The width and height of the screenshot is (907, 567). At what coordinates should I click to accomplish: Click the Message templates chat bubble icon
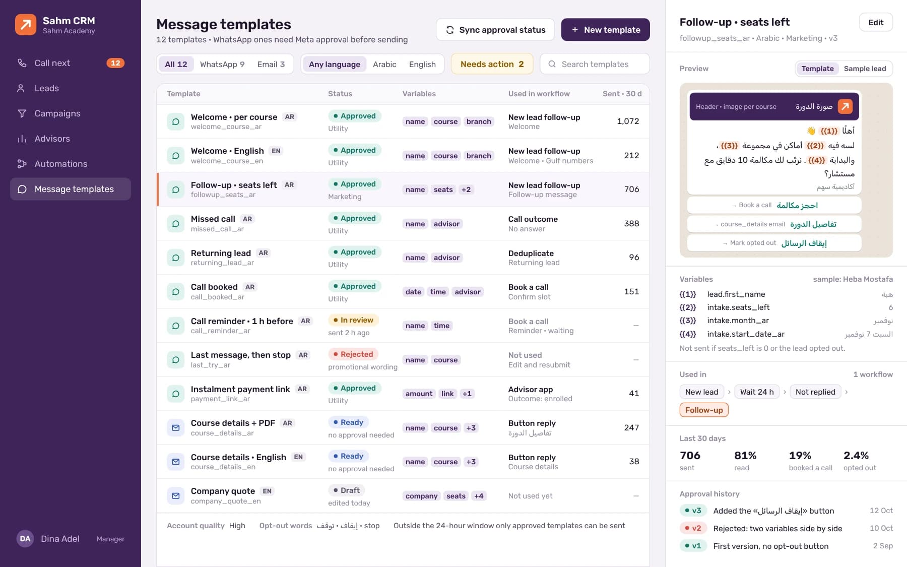[22, 189]
